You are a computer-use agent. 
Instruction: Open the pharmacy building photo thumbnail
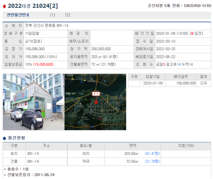click(x=34, y=102)
